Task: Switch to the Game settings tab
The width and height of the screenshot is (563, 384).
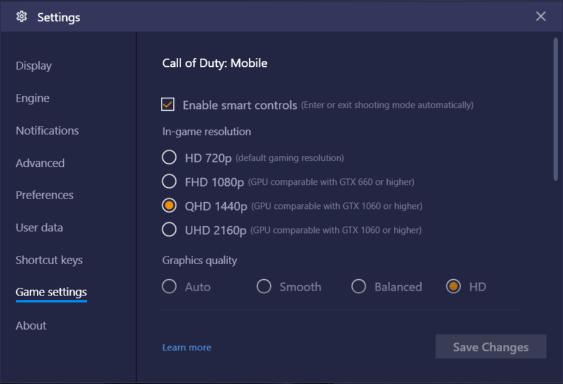Action: (x=51, y=293)
